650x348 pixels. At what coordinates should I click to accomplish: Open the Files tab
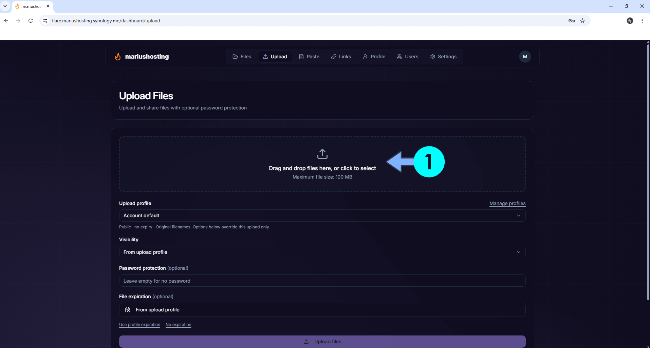(x=242, y=57)
